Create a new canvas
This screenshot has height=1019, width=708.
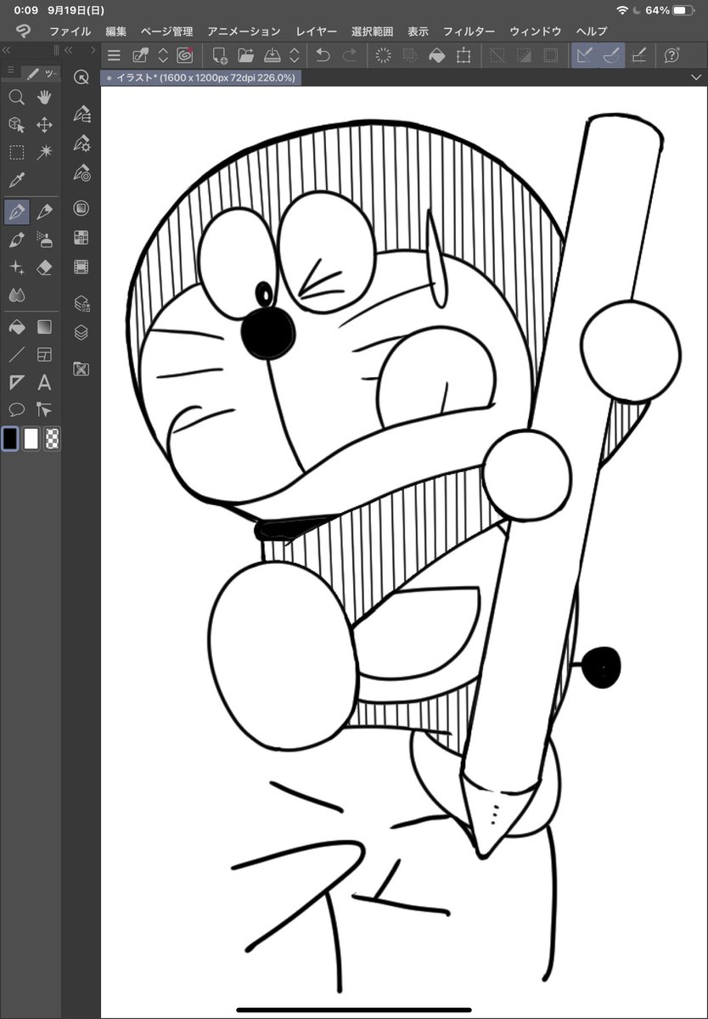(x=220, y=56)
